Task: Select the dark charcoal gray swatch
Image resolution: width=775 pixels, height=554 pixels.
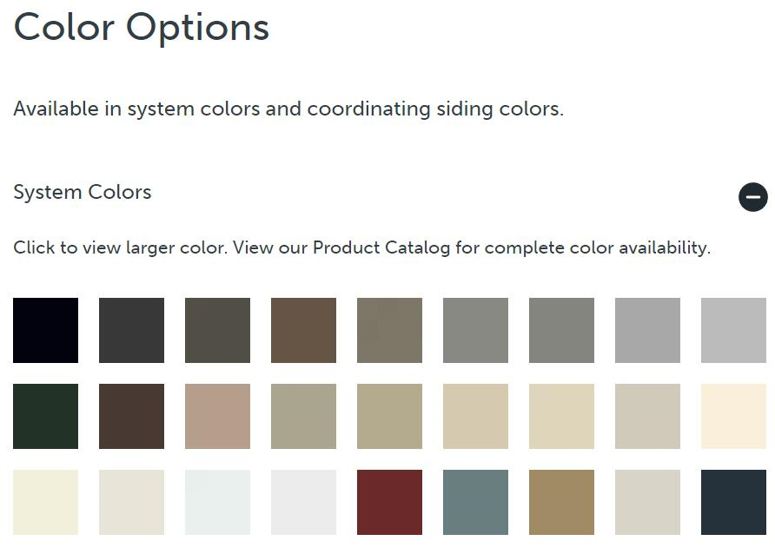Action: [131, 330]
